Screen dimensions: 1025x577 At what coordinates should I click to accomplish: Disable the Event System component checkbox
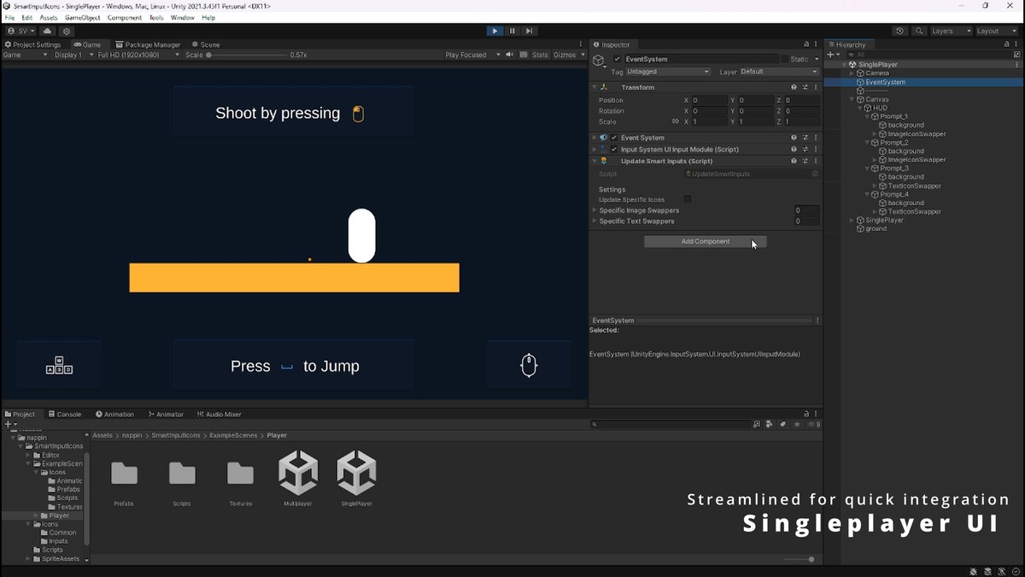[612, 137]
